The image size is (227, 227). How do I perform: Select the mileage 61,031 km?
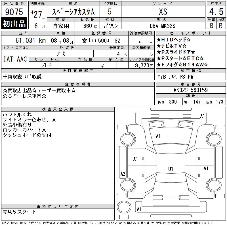(31, 40)
